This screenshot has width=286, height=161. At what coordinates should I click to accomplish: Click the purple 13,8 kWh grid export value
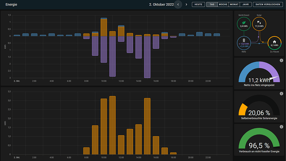[244, 44]
